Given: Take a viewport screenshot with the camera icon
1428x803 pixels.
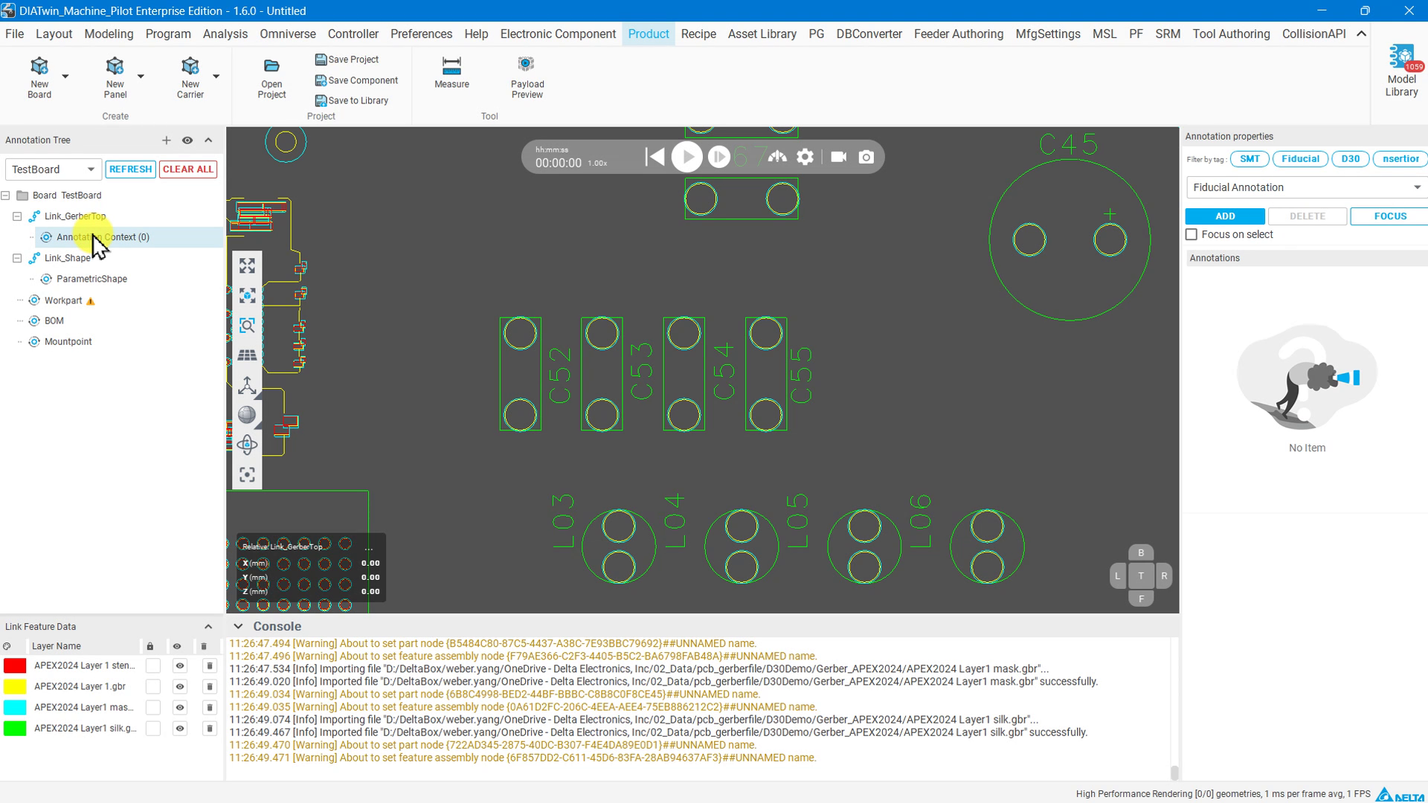Looking at the screenshot, I should pyautogui.click(x=866, y=157).
